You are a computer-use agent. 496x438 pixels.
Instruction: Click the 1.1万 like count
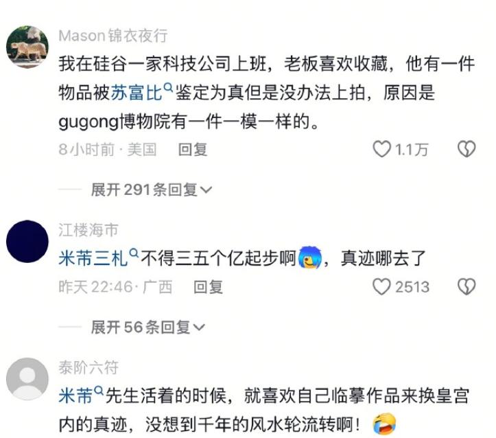tap(412, 150)
